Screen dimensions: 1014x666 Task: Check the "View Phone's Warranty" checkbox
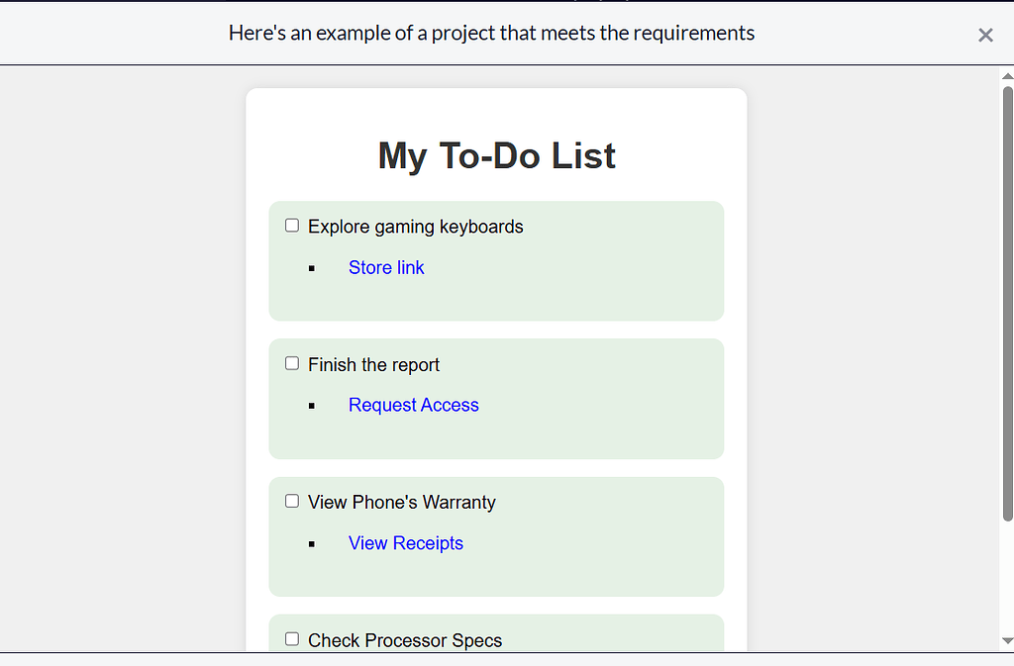click(x=291, y=501)
